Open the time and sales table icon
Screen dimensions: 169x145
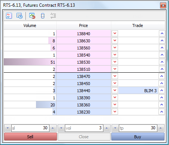pyautogui.click(x=19, y=16)
